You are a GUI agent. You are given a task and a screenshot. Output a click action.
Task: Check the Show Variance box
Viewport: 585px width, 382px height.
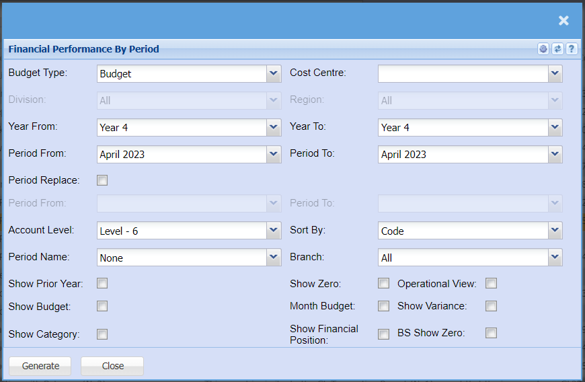click(492, 306)
